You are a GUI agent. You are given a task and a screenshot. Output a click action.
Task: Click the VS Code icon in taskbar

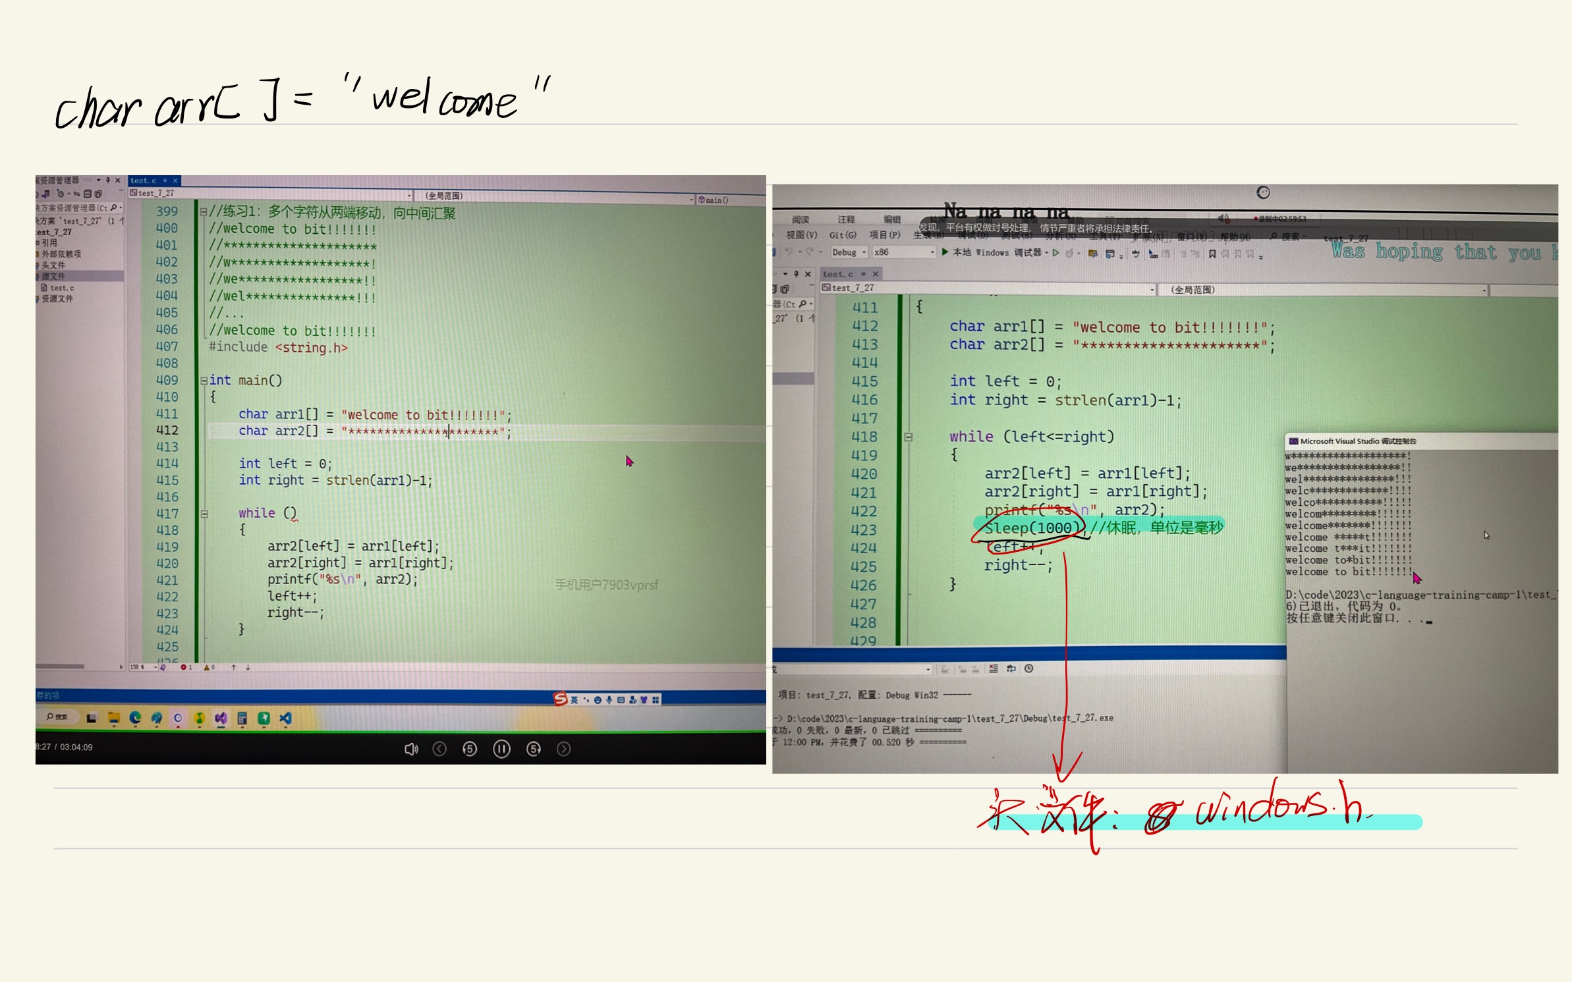click(x=285, y=719)
